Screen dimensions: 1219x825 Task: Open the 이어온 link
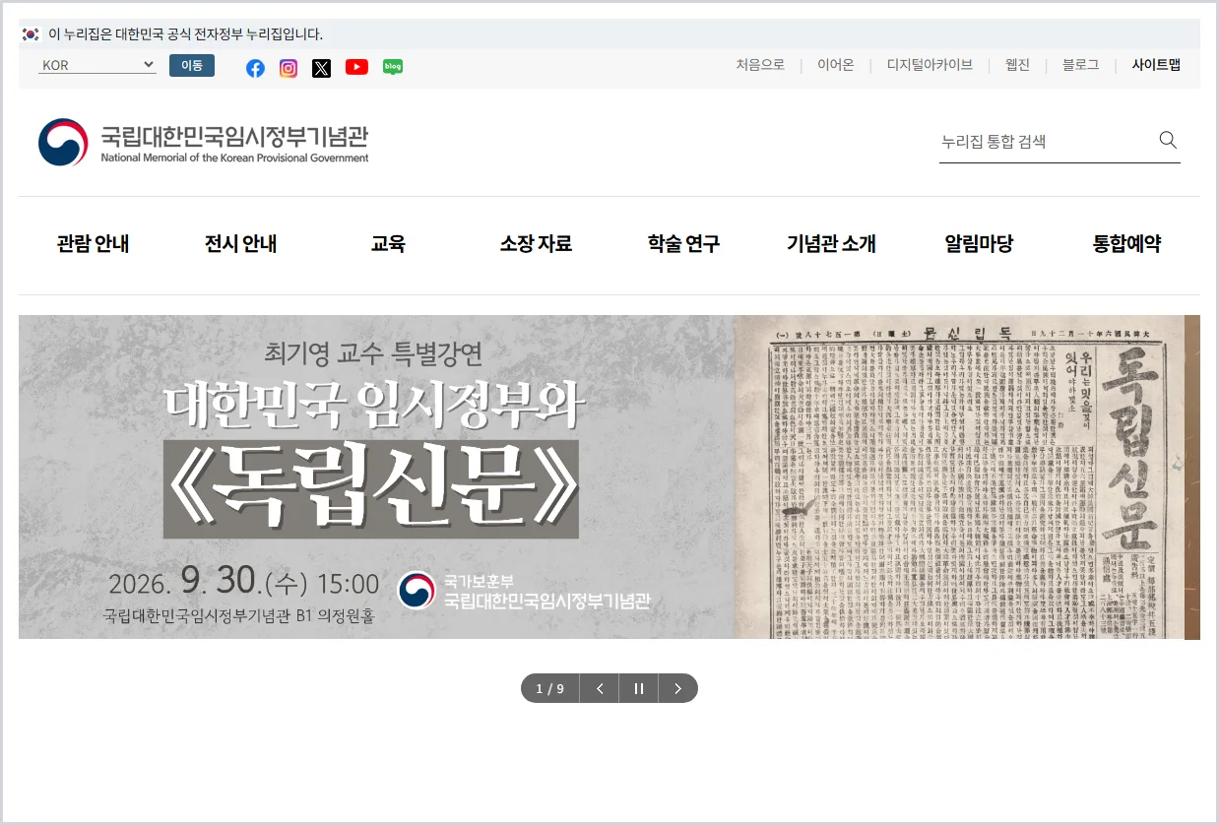point(835,65)
